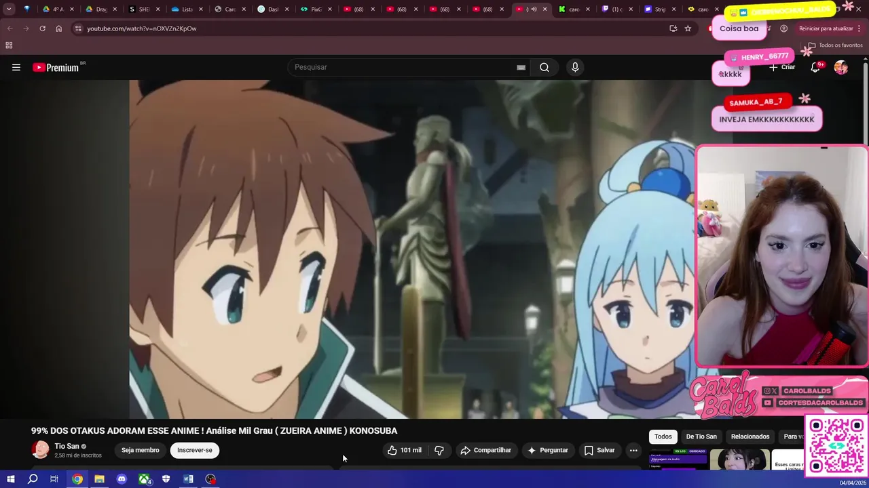Go to browser home page
The width and height of the screenshot is (869, 488).
[58, 28]
